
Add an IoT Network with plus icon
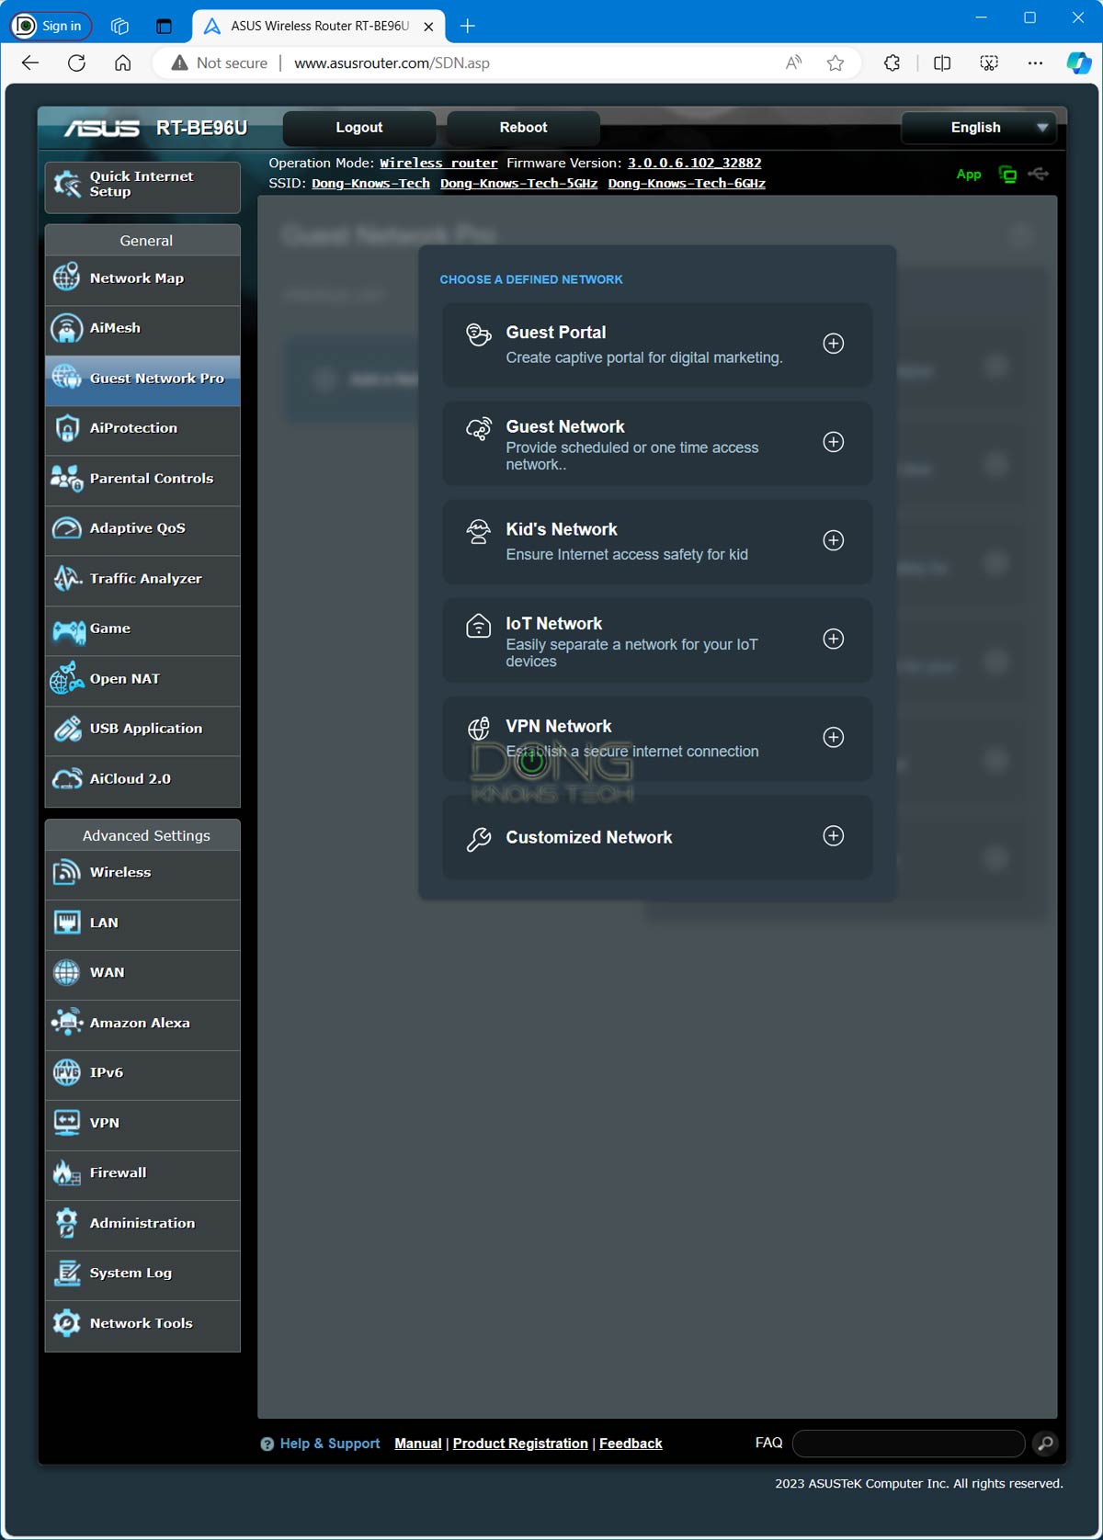coord(833,639)
